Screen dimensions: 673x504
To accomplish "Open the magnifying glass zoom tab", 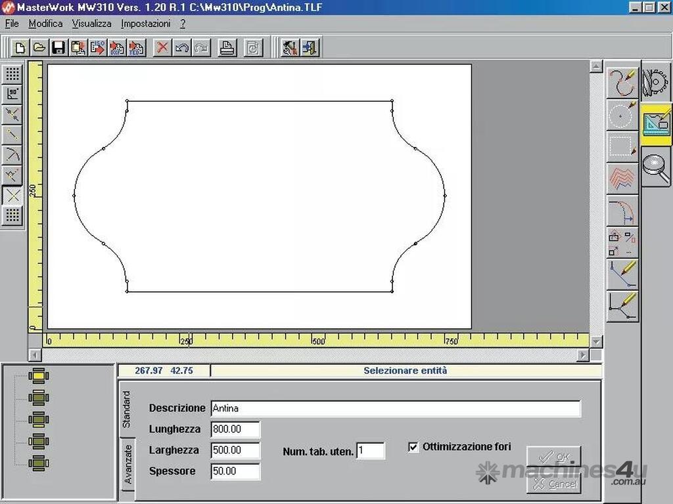I will click(656, 166).
